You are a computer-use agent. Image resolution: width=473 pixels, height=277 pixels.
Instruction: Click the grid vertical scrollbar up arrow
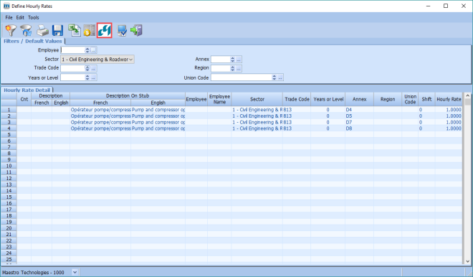coord(467,95)
